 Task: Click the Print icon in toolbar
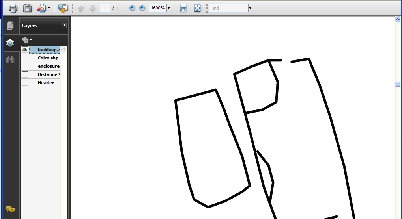13,8
